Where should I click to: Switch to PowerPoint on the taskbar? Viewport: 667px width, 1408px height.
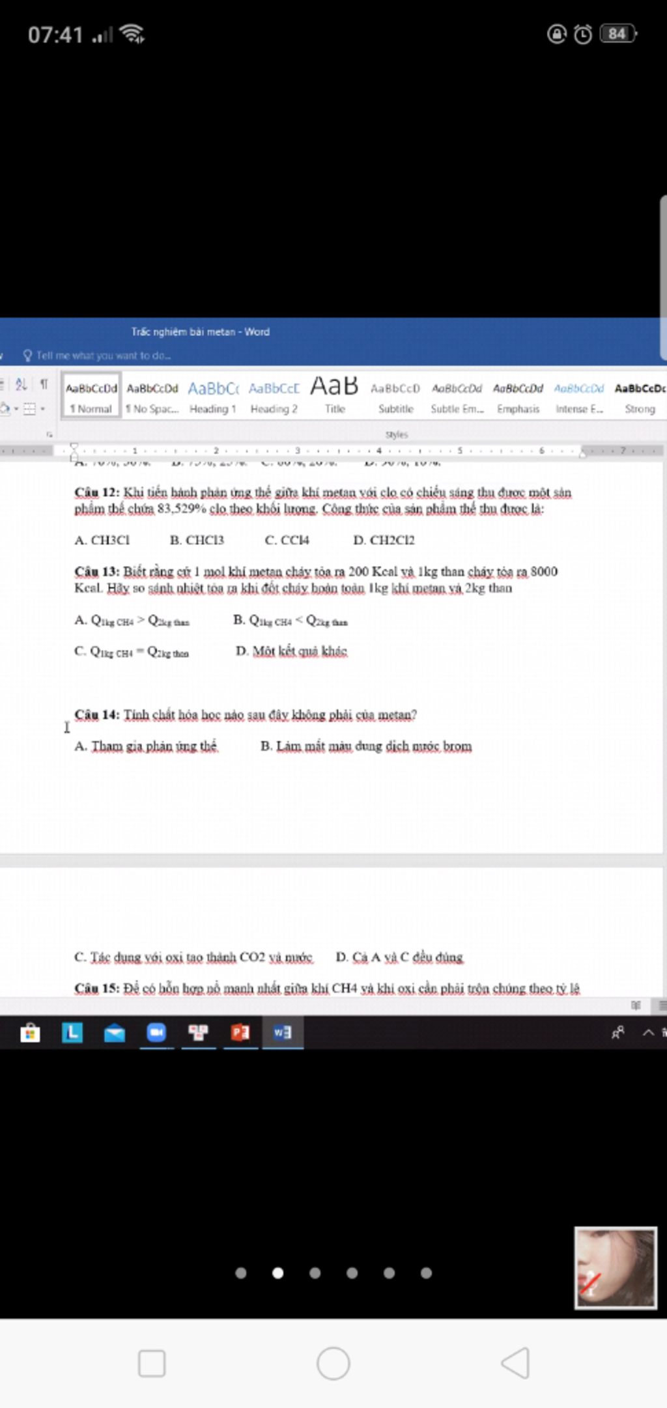[240, 1032]
